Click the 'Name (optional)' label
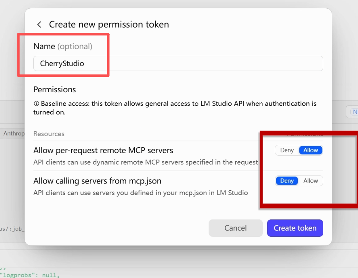This screenshot has height=278, width=358. point(63,46)
